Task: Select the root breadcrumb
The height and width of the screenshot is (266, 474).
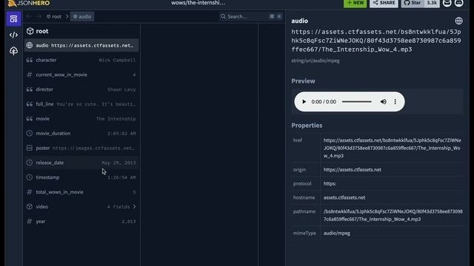Action: (54, 16)
